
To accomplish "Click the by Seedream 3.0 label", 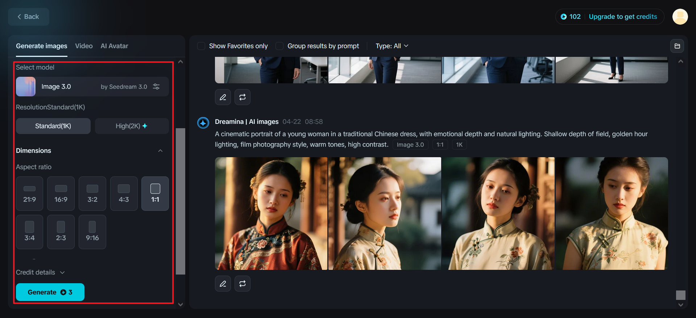I will click(x=124, y=87).
